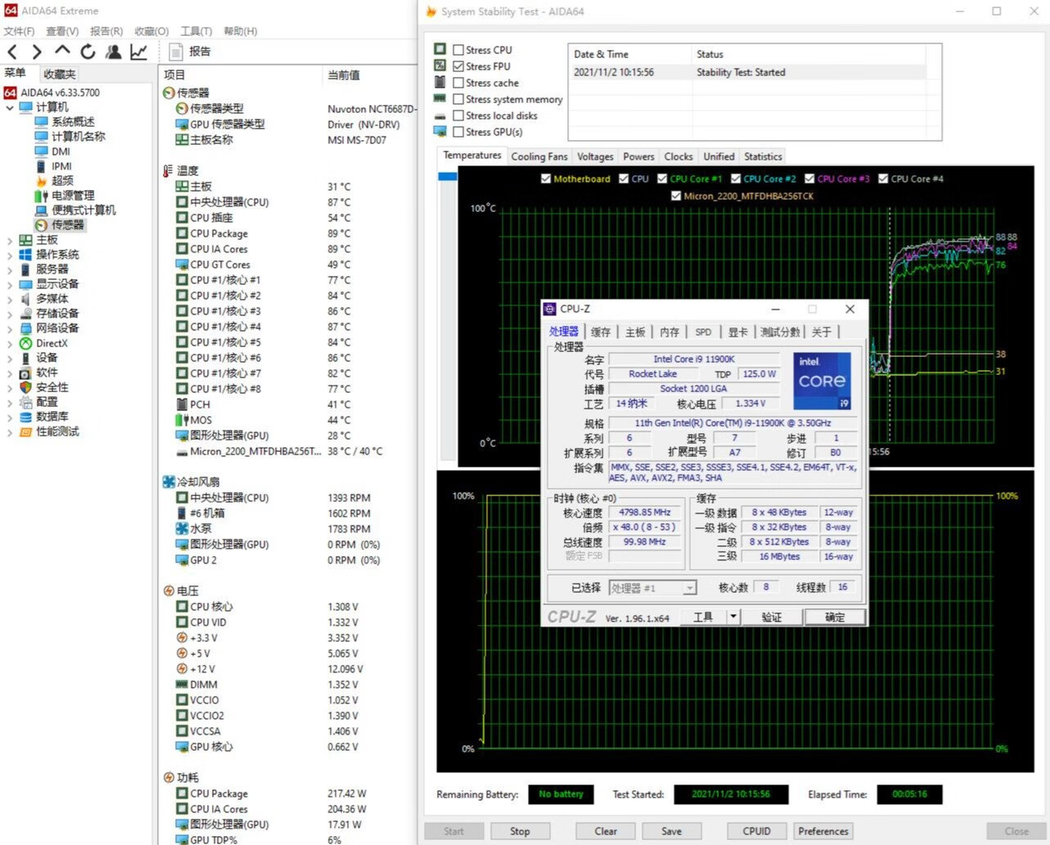Enable the Stress CPU checkbox

click(x=458, y=50)
